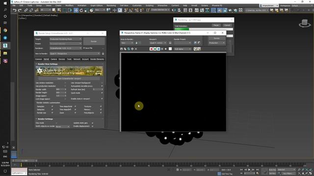This screenshot has width=314, height=176.
Task: Click the Windows Start button
Action: (5, 3)
